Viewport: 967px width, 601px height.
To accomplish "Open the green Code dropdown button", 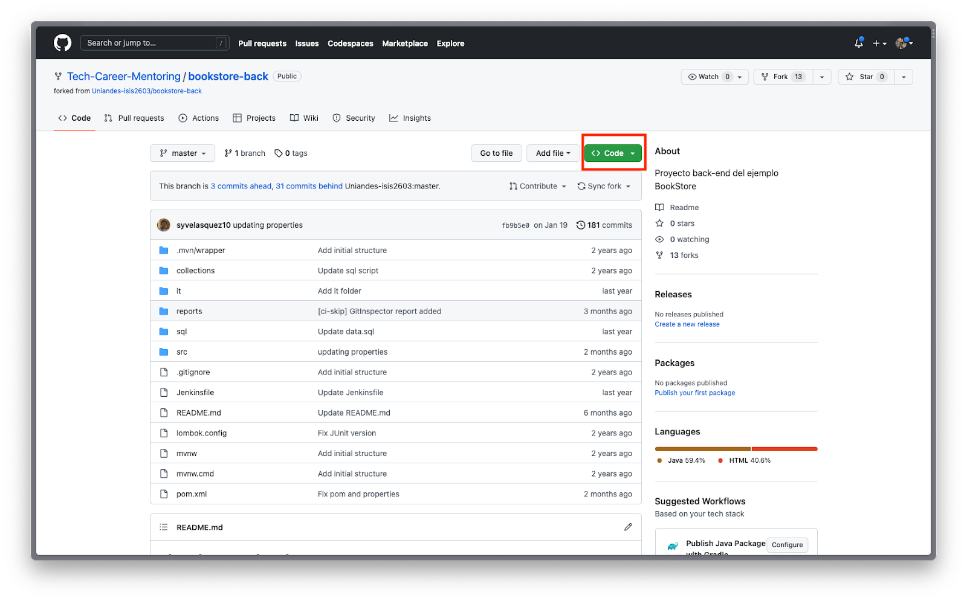I will [x=613, y=153].
